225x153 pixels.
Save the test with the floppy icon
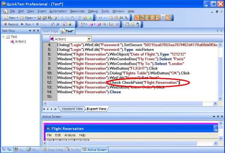pos(39,18)
